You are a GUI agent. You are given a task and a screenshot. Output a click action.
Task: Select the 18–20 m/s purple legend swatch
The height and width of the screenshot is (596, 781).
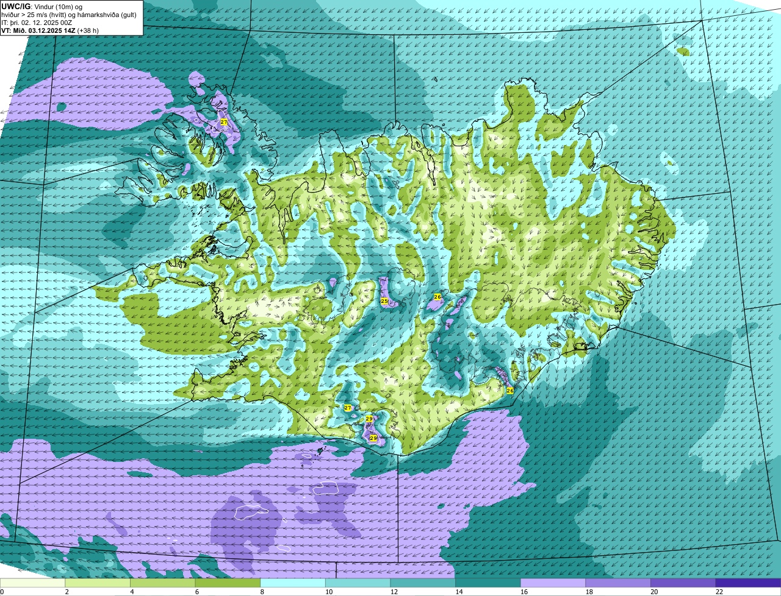(x=618, y=583)
